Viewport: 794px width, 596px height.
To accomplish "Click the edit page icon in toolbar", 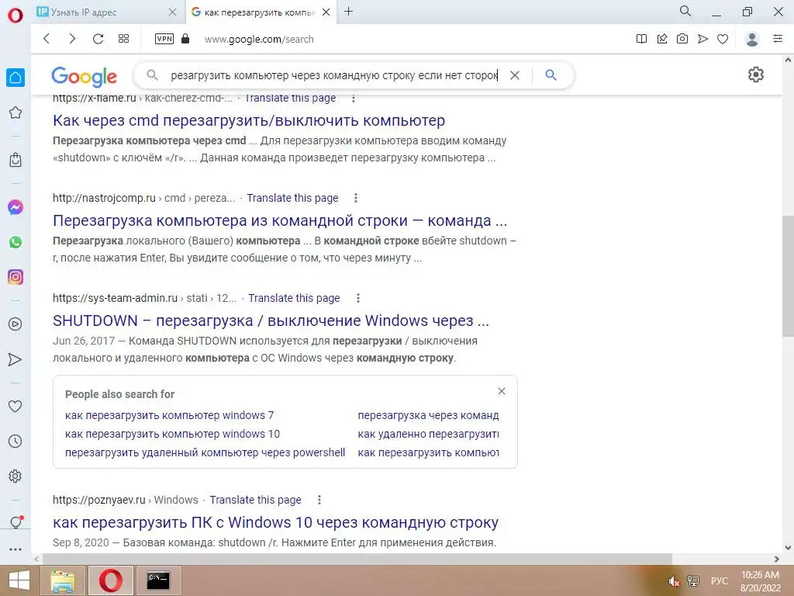I will point(662,39).
